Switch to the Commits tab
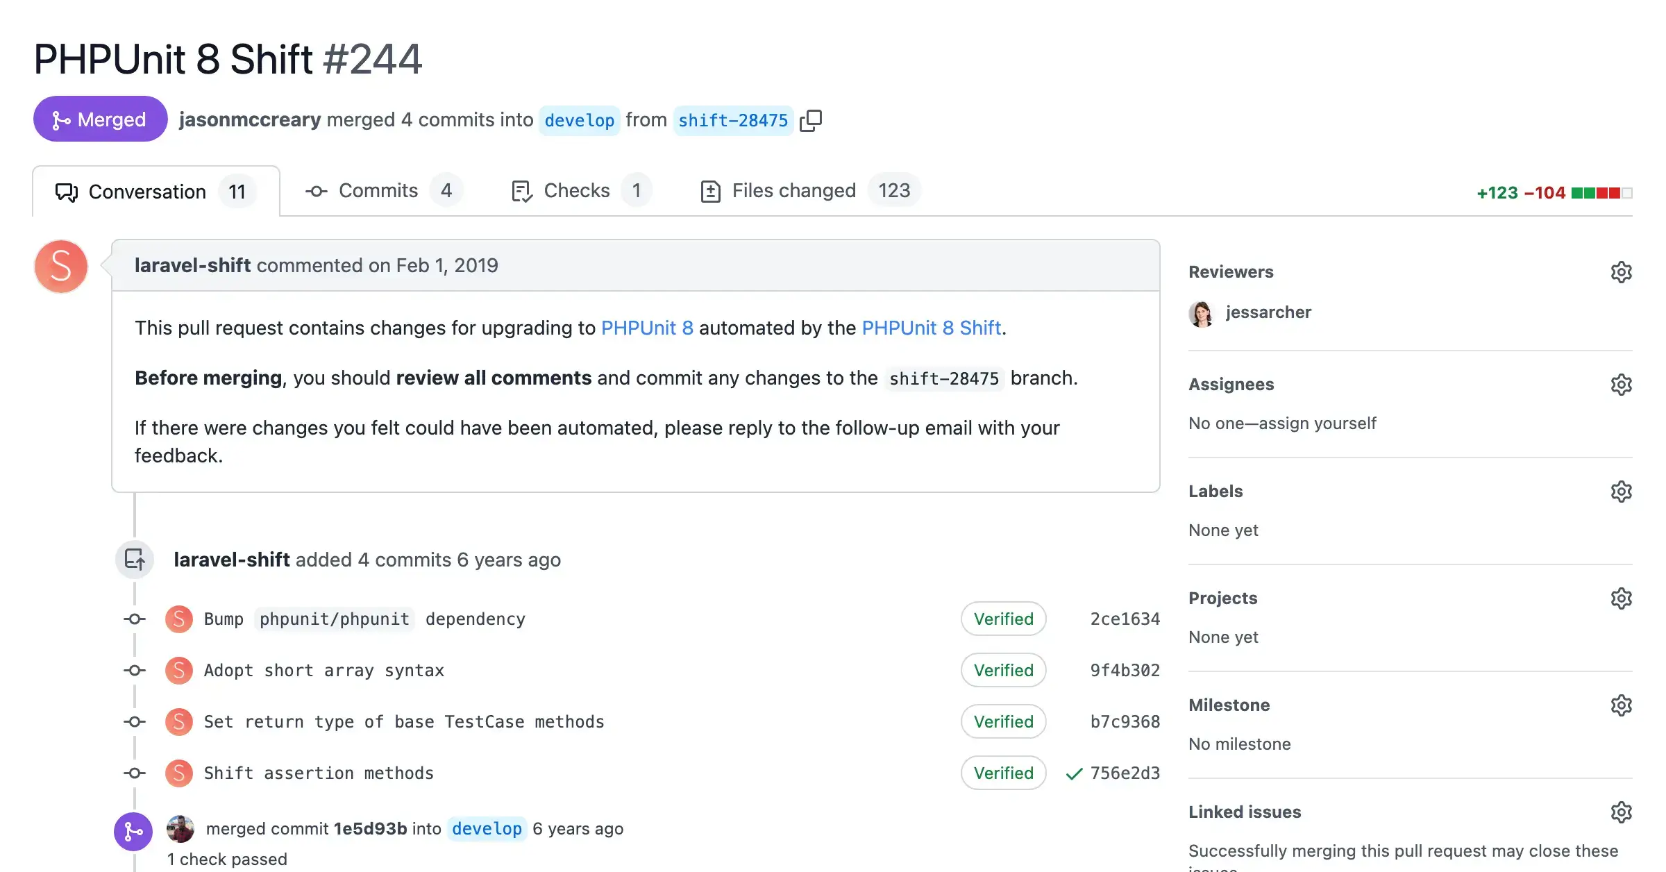 tap(378, 190)
